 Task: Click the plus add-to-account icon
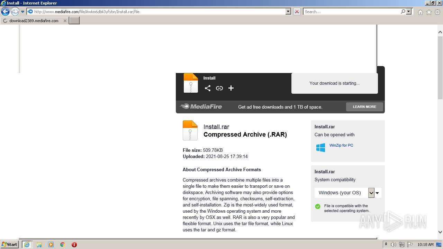coord(231,88)
